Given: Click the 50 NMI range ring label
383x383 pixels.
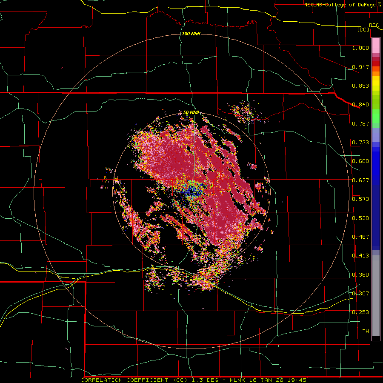Looking at the screenshot, I should (x=191, y=113).
